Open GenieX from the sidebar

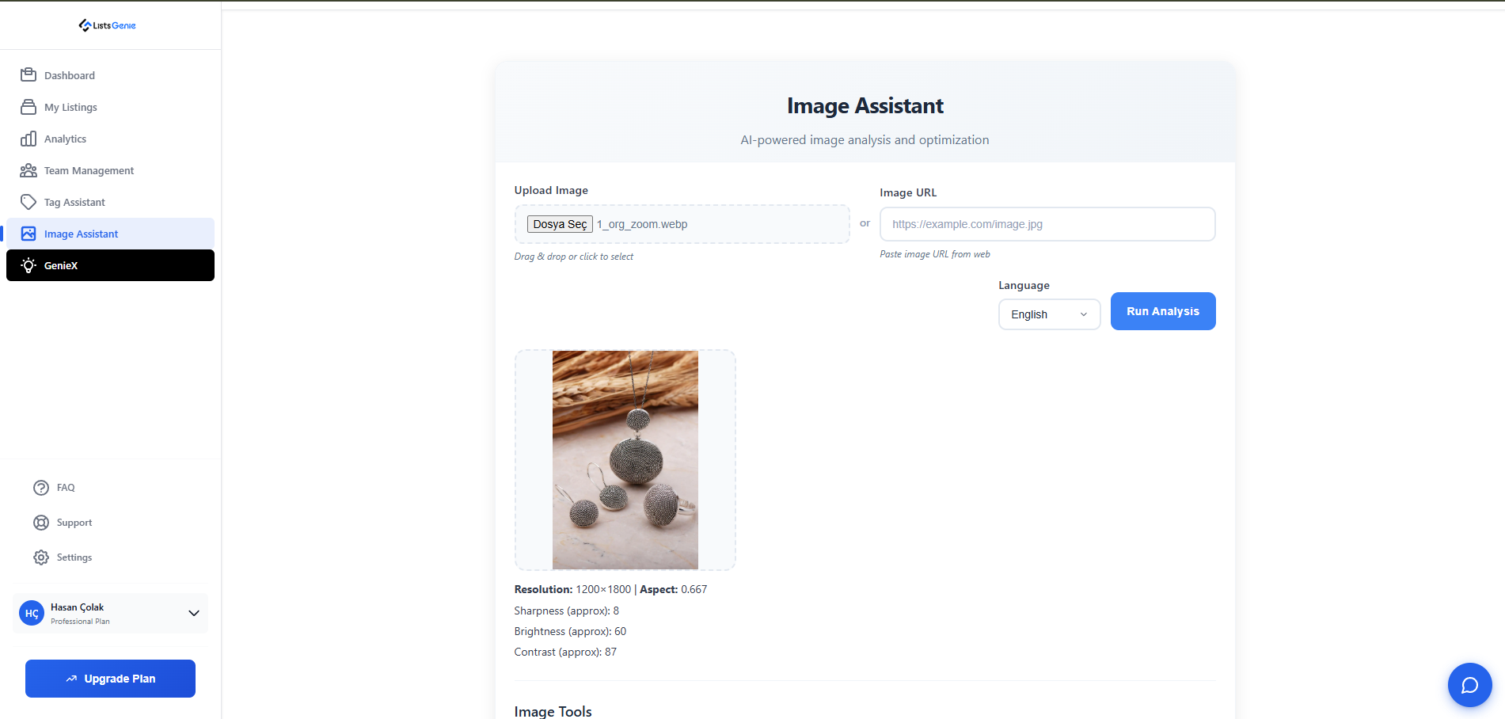point(110,265)
